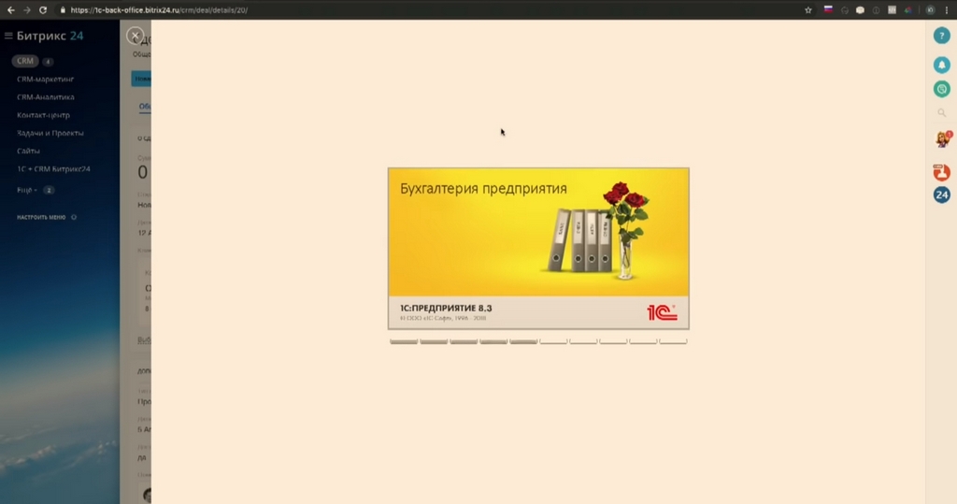Click the Настроить меню link

41,217
